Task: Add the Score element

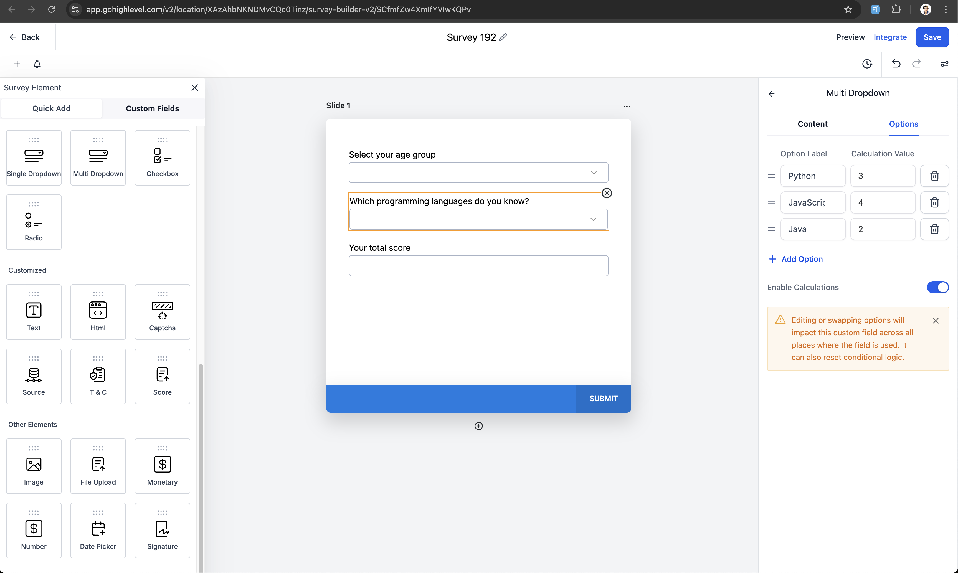Action: [162, 376]
